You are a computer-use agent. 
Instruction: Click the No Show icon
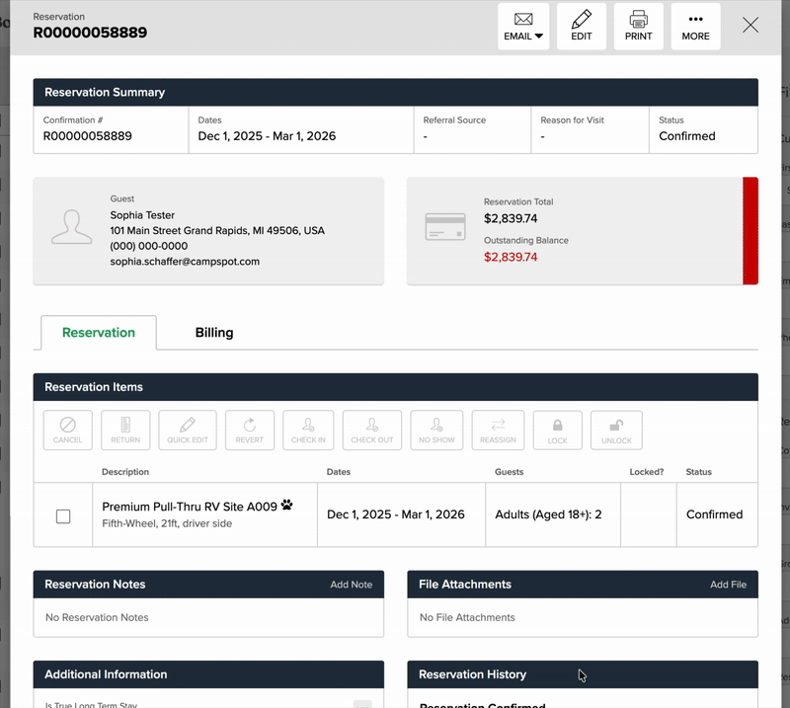(436, 430)
